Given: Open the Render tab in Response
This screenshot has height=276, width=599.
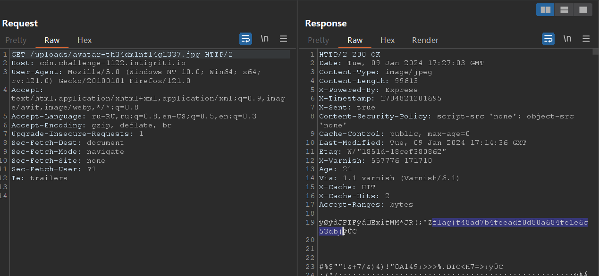Looking at the screenshot, I should pos(425,40).
